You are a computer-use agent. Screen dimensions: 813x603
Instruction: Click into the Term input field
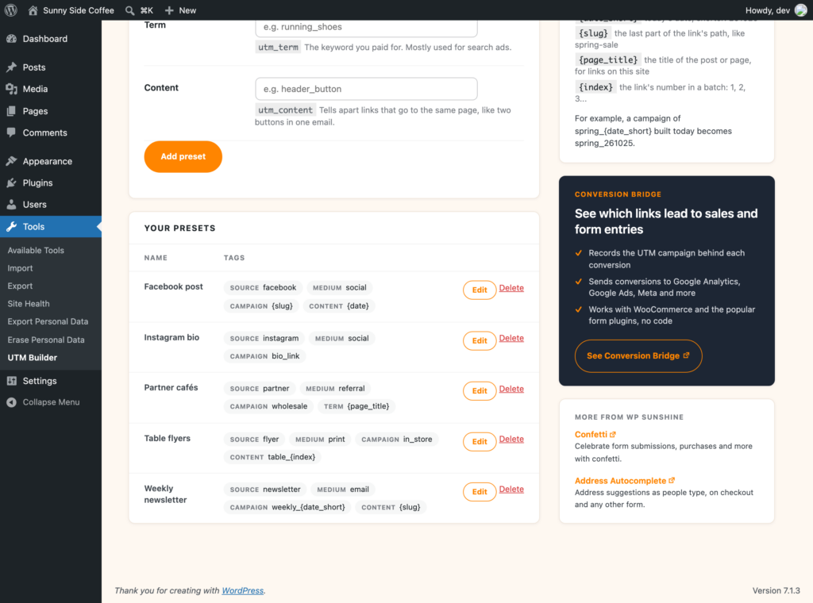pos(366,28)
